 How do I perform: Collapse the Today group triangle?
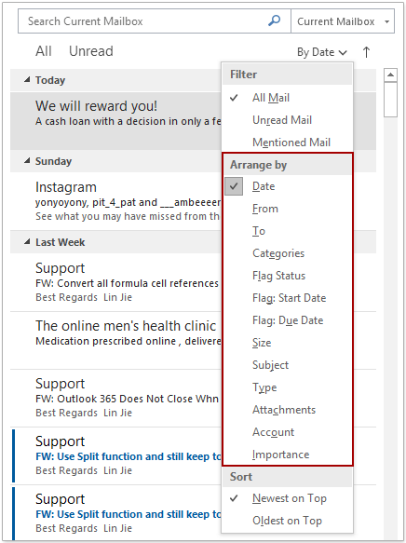click(27, 80)
